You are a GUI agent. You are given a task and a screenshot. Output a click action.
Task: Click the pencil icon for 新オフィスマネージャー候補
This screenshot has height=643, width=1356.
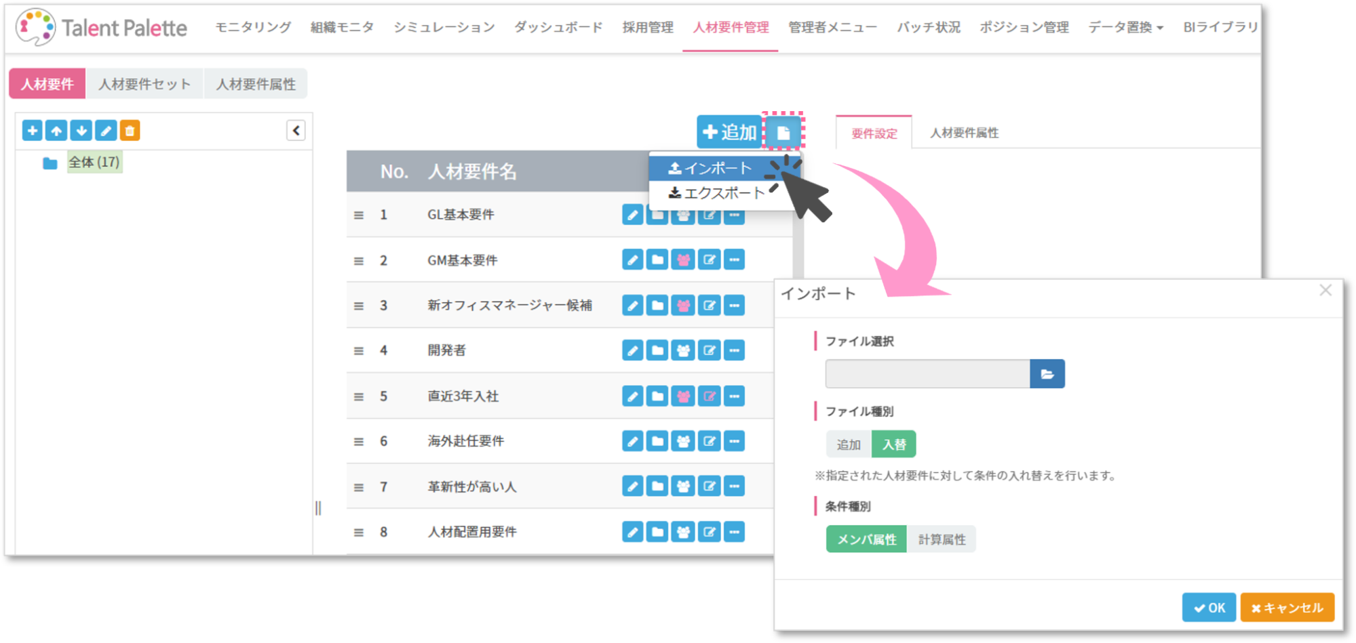pos(632,305)
